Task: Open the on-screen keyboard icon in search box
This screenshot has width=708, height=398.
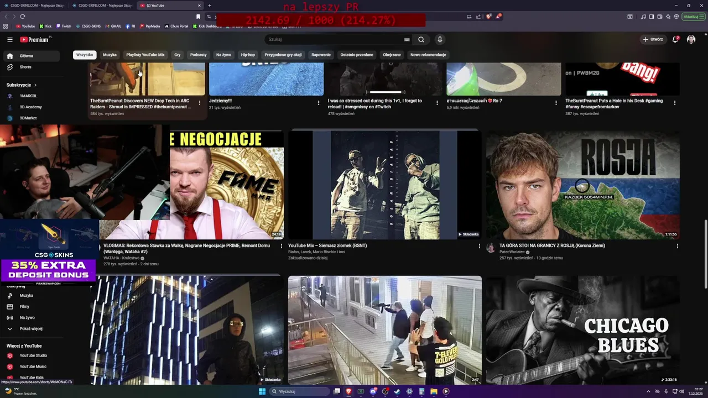Action: (x=407, y=39)
